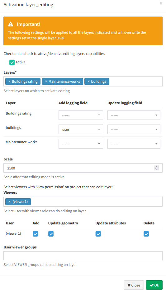
Task: Expand Update logging field dropdown for Maintenance works
Action: 134,144
